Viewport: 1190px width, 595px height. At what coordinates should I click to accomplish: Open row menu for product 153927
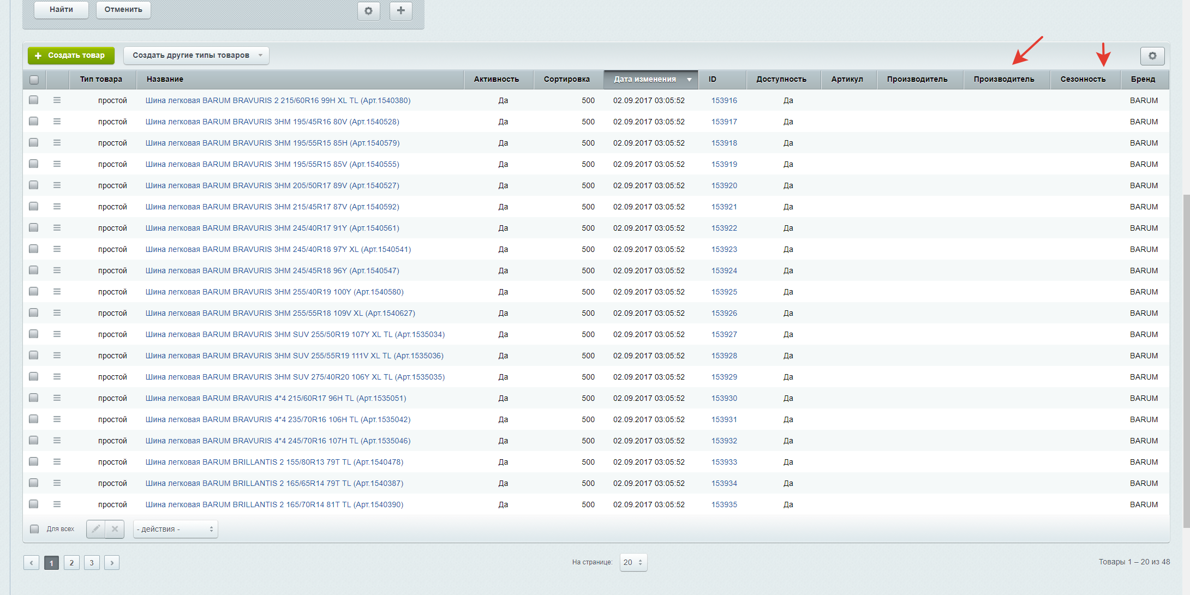coord(57,334)
